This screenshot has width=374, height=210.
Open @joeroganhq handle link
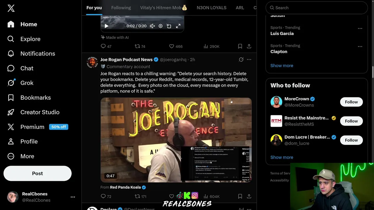(173, 60)
